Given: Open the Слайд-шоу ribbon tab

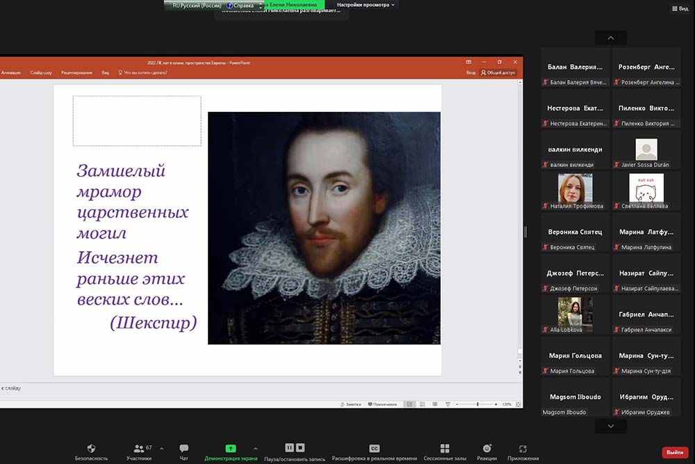Looking at the screenshot, I should [x=41, y=72].
